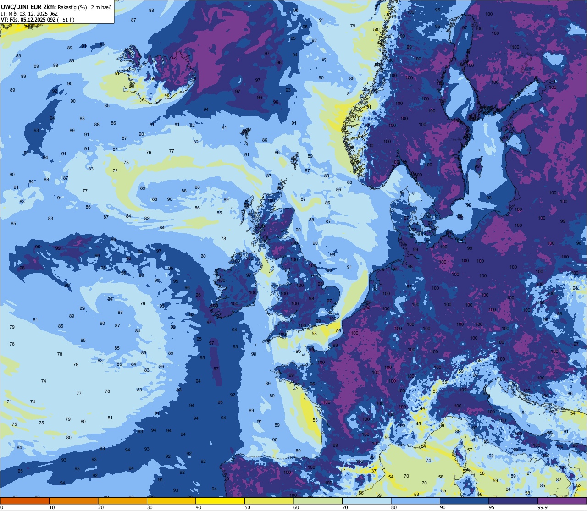Click the purple above-99.9% legend swatch

click(x=562, y=500)
